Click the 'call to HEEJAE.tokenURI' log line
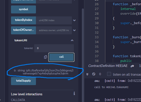 pyautogui.click(x=111, y=87)
